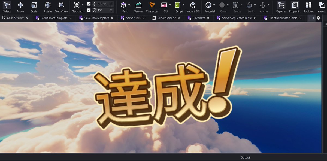Click the Group icon
The width and height of the screenshot is (327, 161).
[235, 5]
